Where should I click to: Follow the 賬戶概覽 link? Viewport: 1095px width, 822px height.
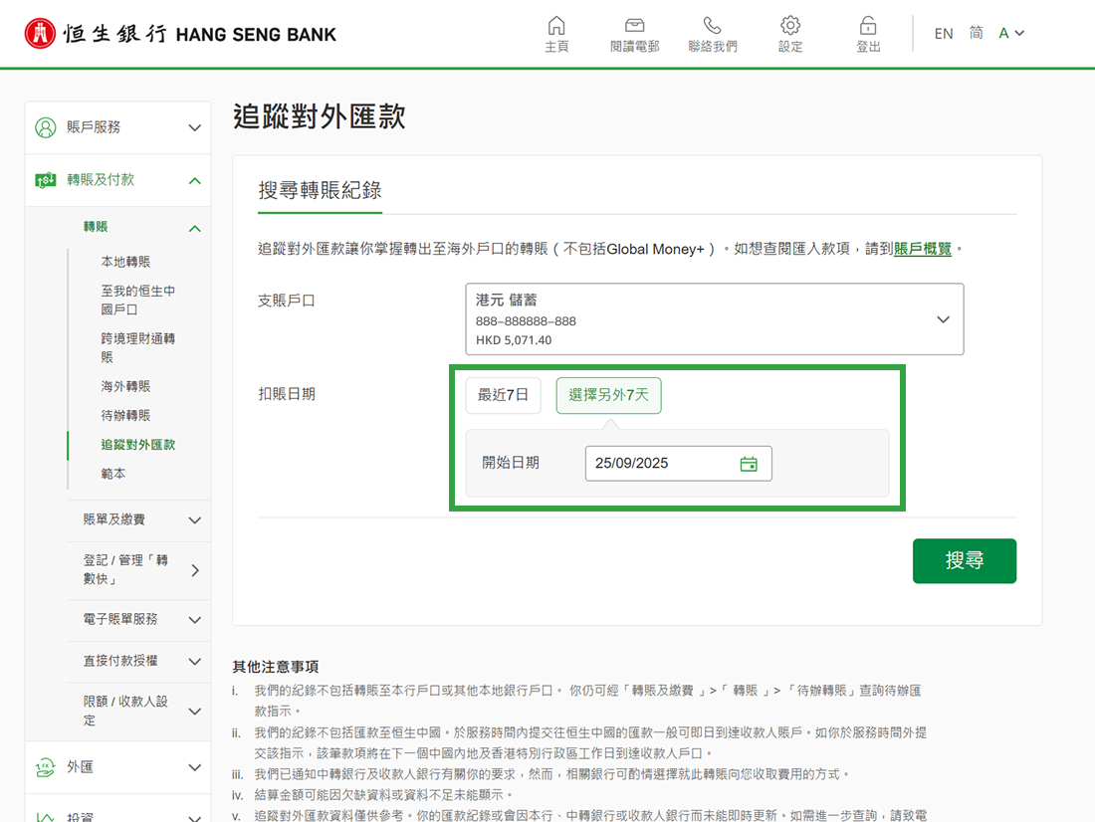[923, 249]
